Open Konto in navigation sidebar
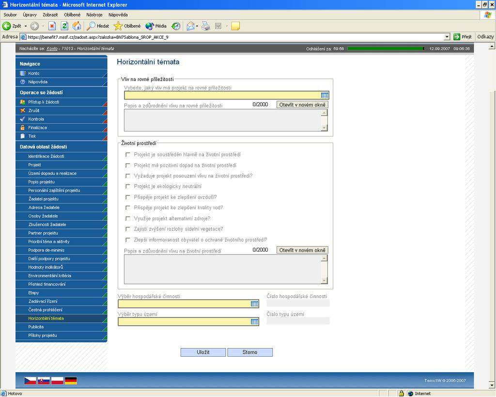This screenshot has height=397, width=496. coord(62,73)
